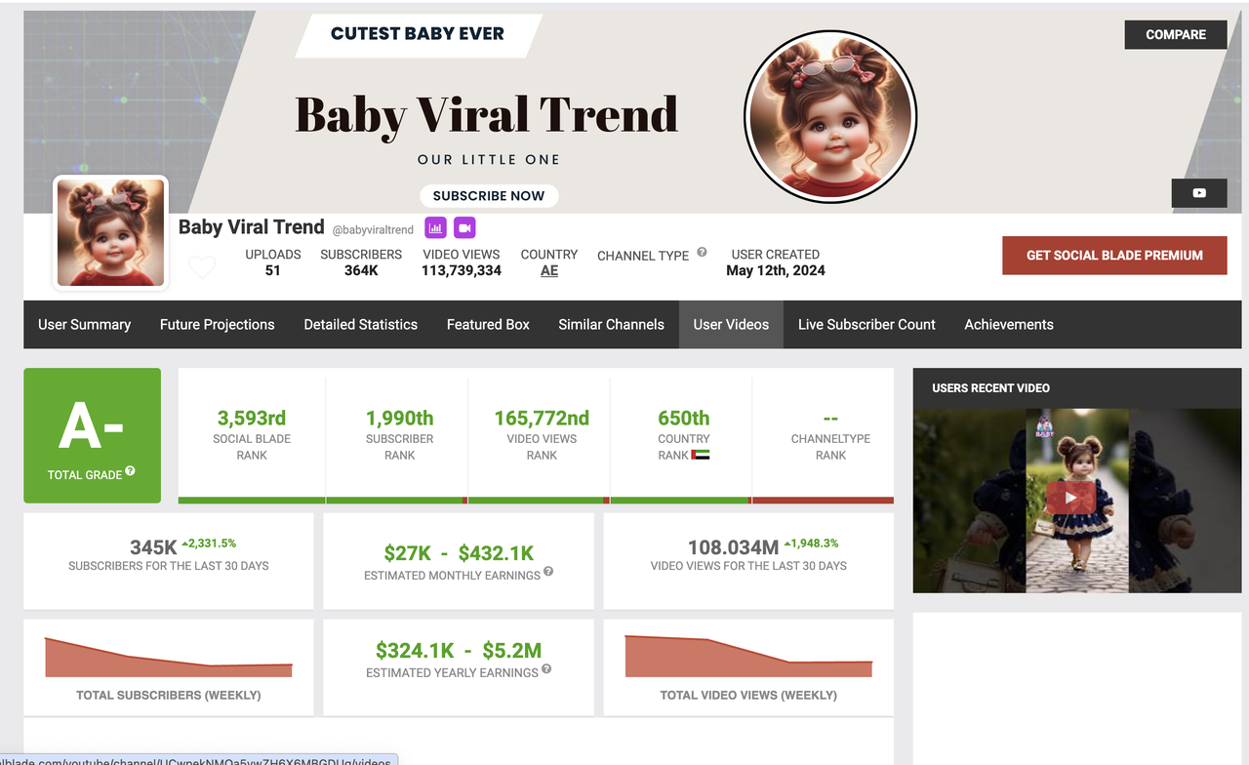
Task: Click the $324.1K - $5.2M yearly estimate
Action: [459, 651]
